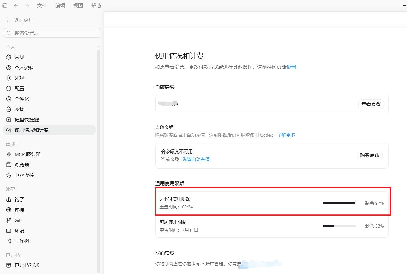Click the back arrow in title bar

[x=16, y=6]
